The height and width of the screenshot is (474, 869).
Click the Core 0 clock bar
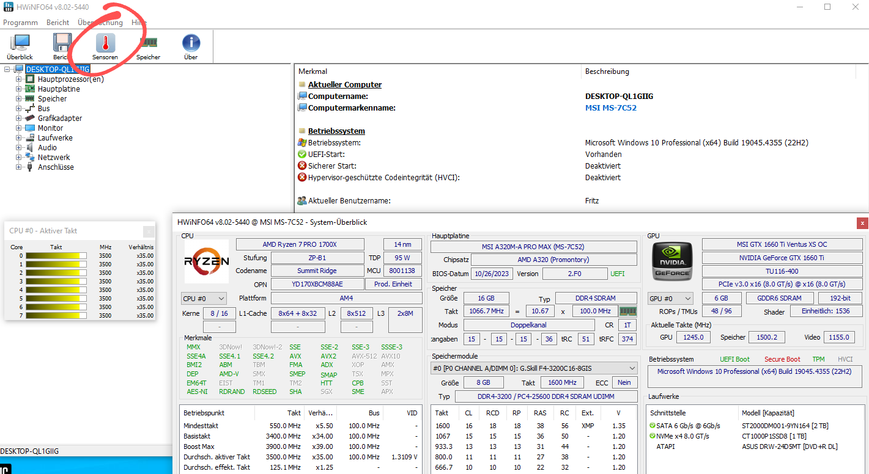pyautogui.click(x=56, y=255)
